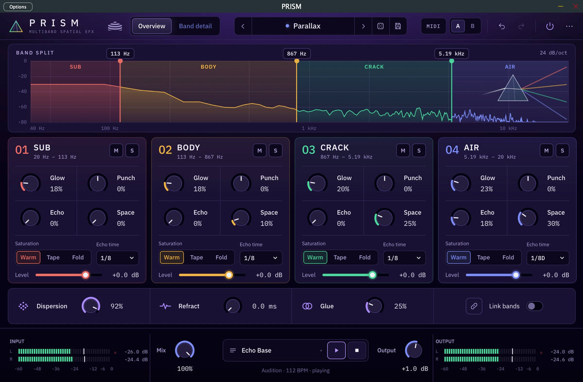Image resolution: width=583 pixels, height=382 pixels.
Task: Adjust the Mix knob
Action: (x=185, y=350)
